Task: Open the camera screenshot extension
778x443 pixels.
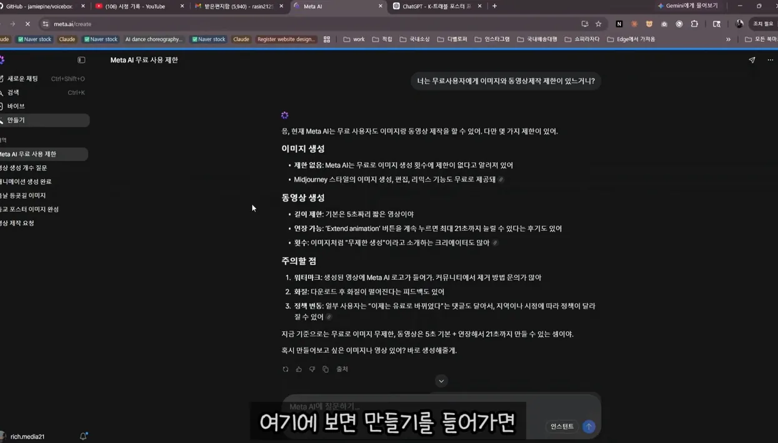Action: coord(664,24)
